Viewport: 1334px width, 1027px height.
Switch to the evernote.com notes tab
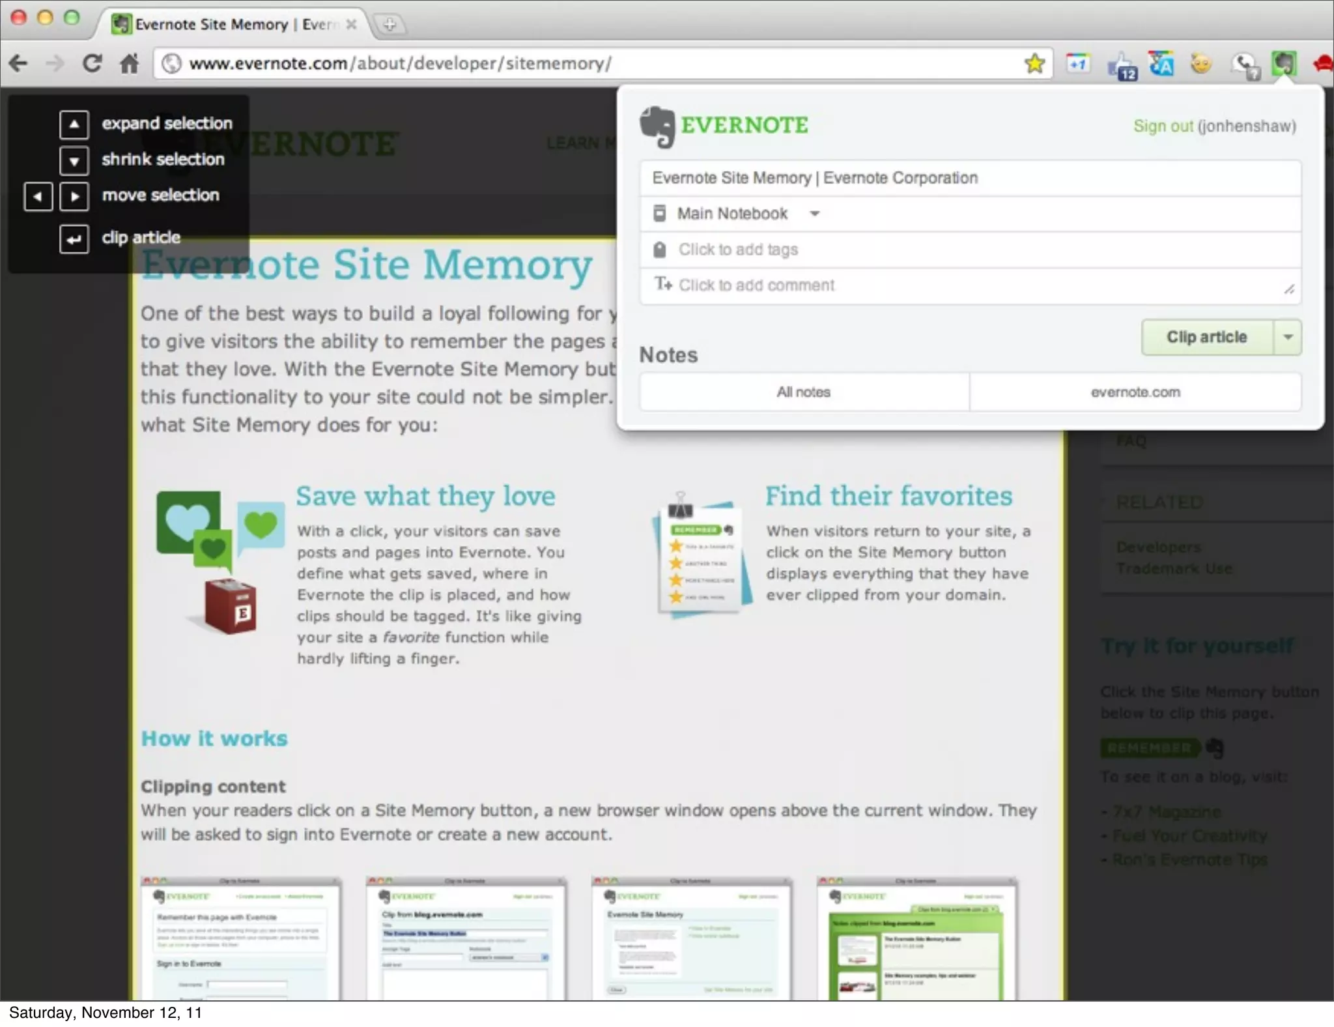[x=1135, y=392]
